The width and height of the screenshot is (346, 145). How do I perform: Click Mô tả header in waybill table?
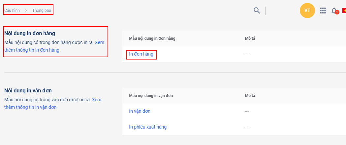[x=250, y=96]
